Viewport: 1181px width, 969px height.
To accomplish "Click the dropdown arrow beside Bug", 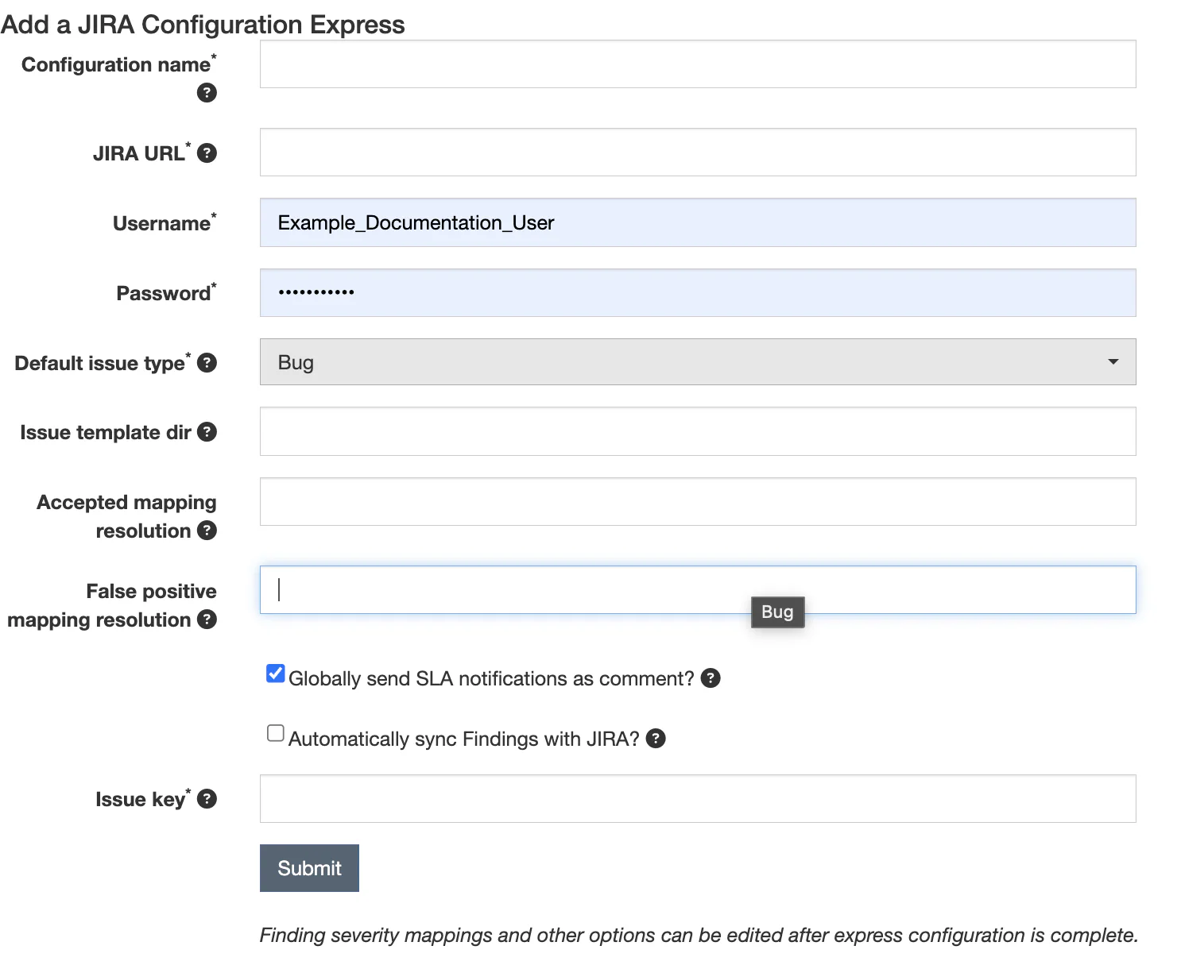I will (x=1113, y=362).
